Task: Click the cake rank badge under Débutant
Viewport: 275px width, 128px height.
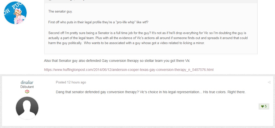Action: click(x=27, y=91)
